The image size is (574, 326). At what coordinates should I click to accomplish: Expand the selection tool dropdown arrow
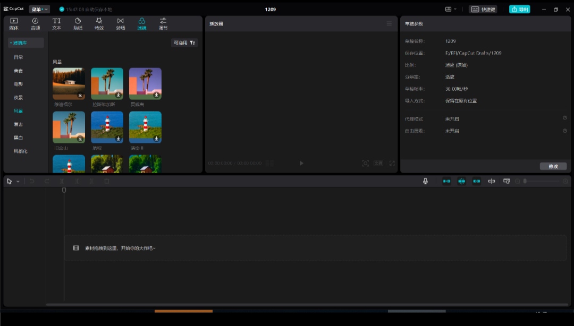[18, 182]
